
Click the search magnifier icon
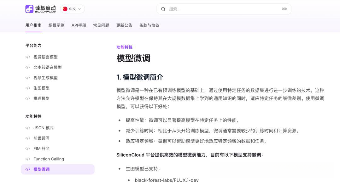pos(163,9)
